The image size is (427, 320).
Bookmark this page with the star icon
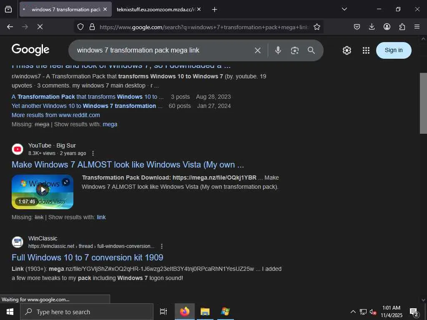(317, 27)
